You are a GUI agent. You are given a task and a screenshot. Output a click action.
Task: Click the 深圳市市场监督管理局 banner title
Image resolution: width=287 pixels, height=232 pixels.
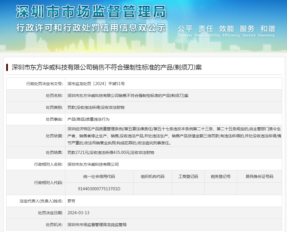[x=91, y=12]
